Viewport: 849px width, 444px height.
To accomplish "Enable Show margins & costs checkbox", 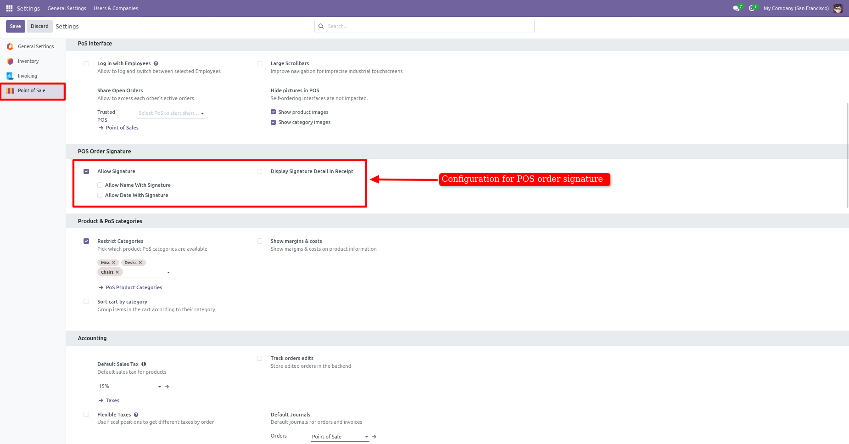I will coord(260,241).
